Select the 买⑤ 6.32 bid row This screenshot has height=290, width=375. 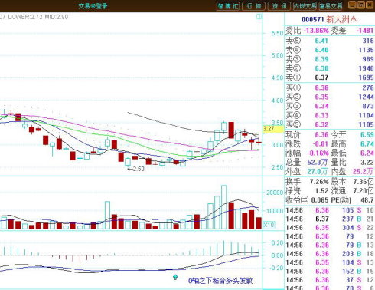click(330, 124)
